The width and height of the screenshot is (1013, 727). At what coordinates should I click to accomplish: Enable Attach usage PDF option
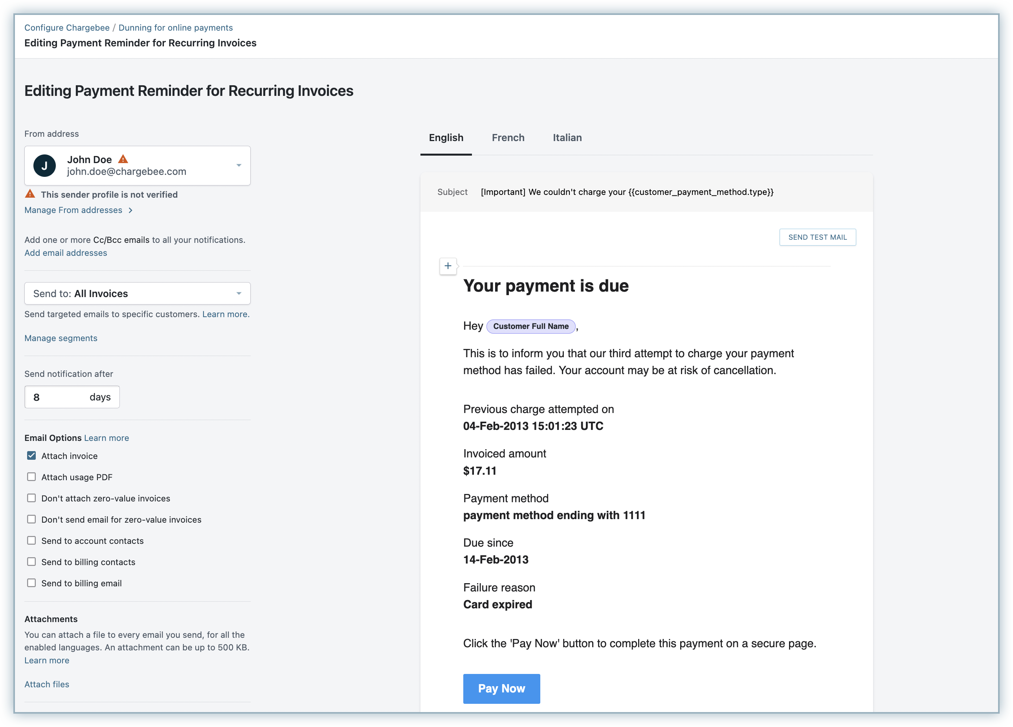[x=31, y=477]
